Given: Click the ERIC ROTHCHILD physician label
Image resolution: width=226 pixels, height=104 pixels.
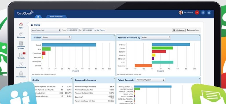Looking at the screenshot, I should point(127,89).
